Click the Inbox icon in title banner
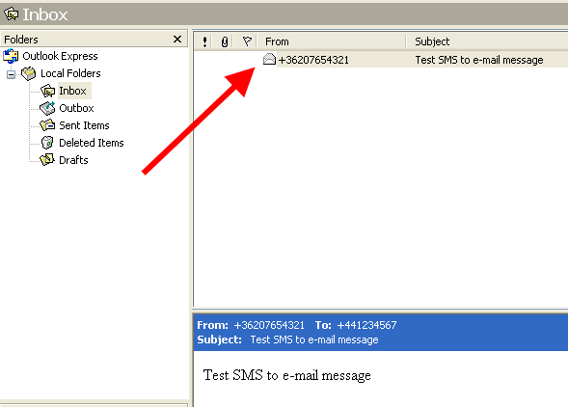568x407 pixels. pos(12,14)
